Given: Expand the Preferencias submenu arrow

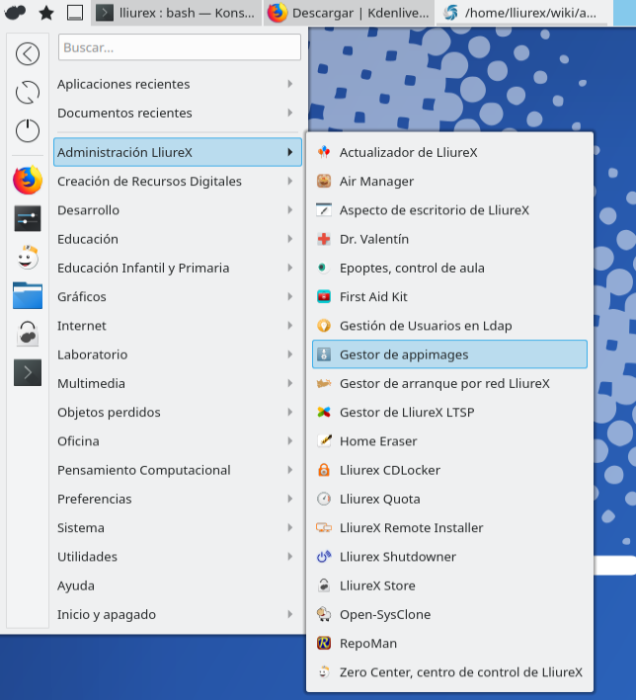Looking at the screenshot, I should tap(290, 499).
